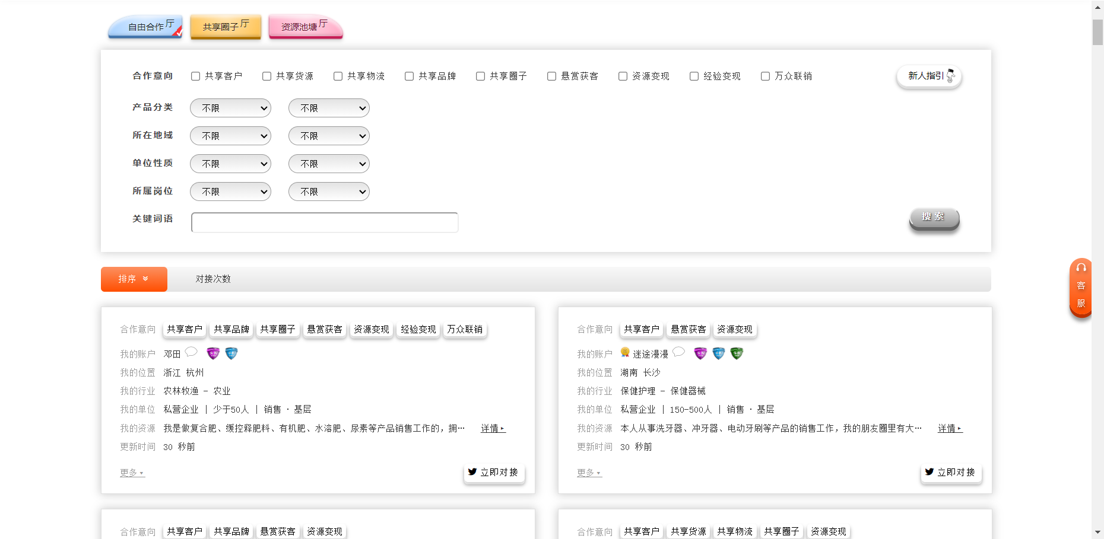Click account name 邓田

point(172,354)
